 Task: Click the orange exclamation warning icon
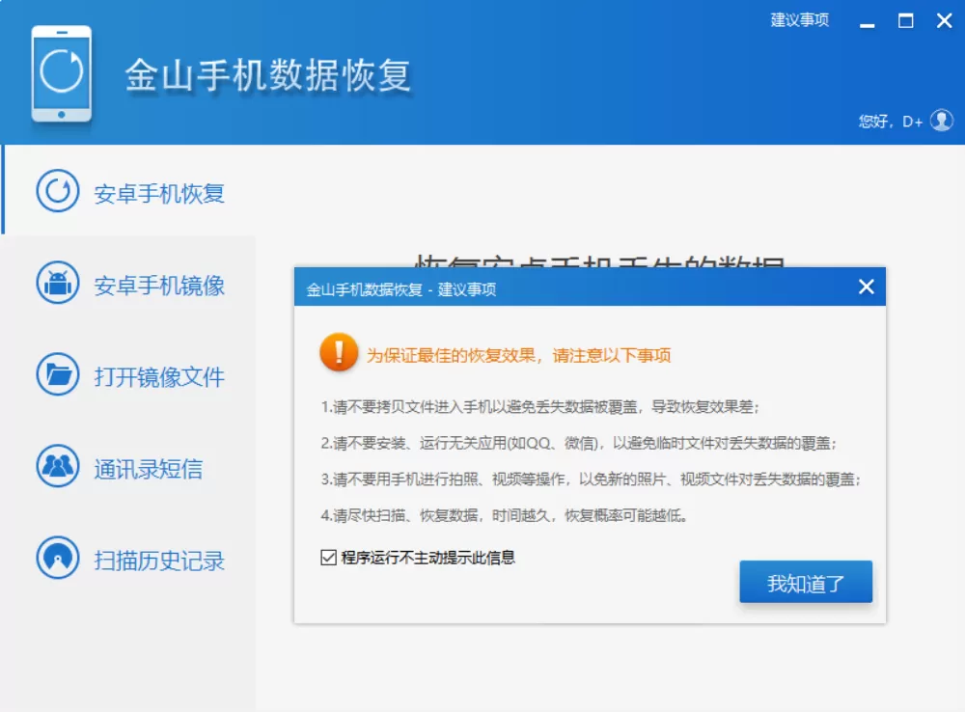click(x=339, y=352)
